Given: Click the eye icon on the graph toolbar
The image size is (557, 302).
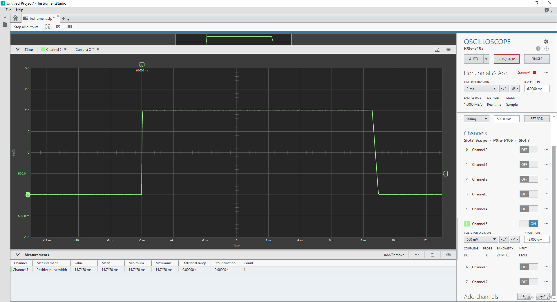Looking at the screenshot, I should pyautogui.click(x=448, y=49).
